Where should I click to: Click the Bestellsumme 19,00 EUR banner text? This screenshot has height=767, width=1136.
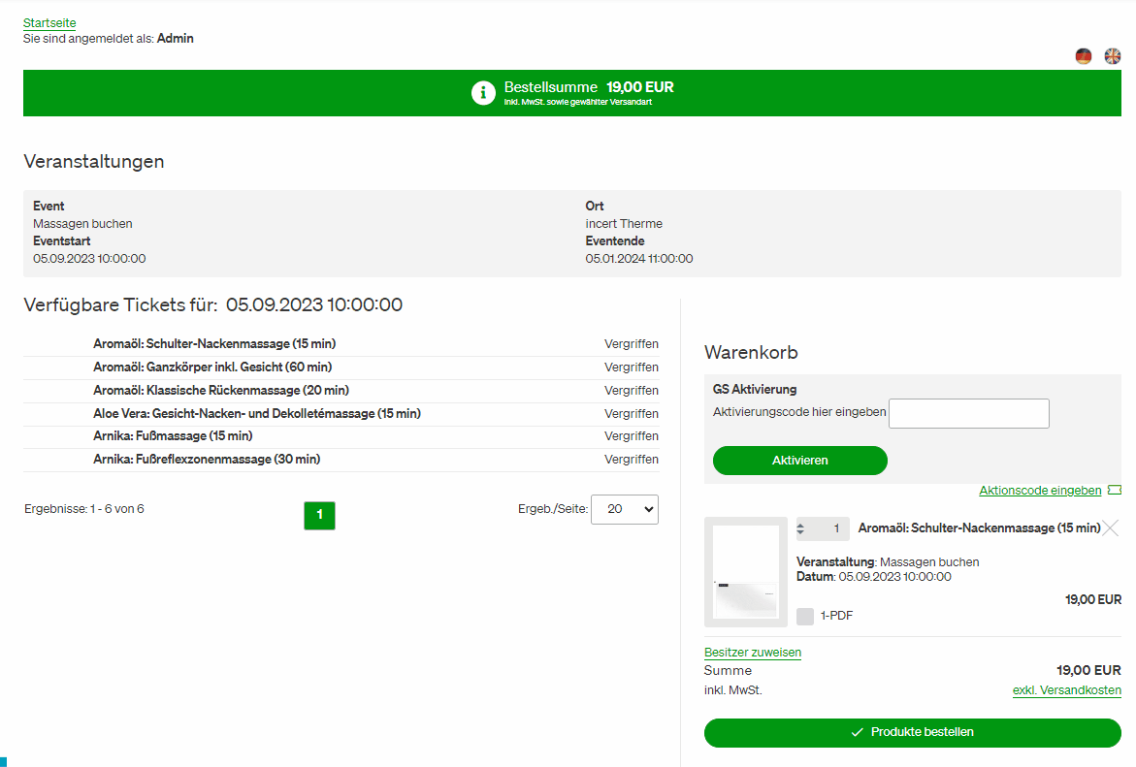[589, 87]
